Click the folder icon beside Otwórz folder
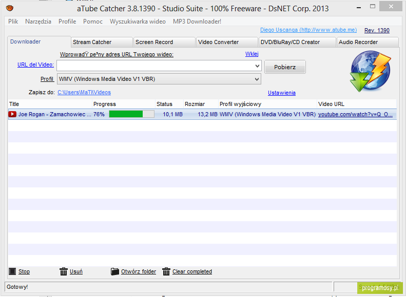 pos(114,271)
